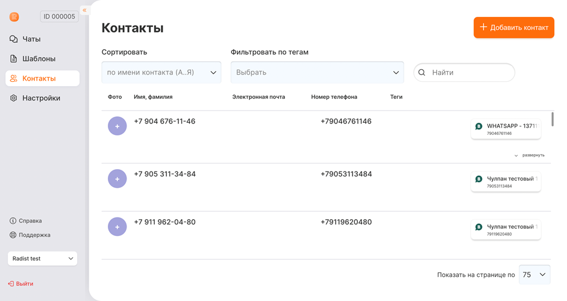Open the Radist test account dropdown

(x=42, y=258)
